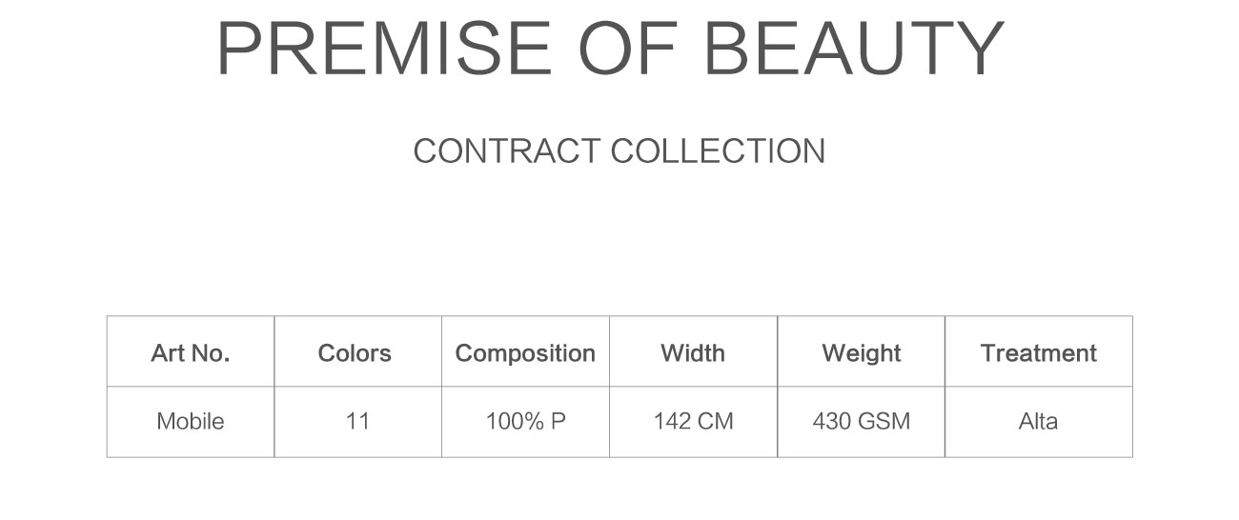Click the Mobile table cell

click(x=191, y=421)
